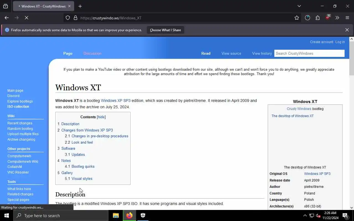Open Computernewb Wiki link

pos(23,162)
